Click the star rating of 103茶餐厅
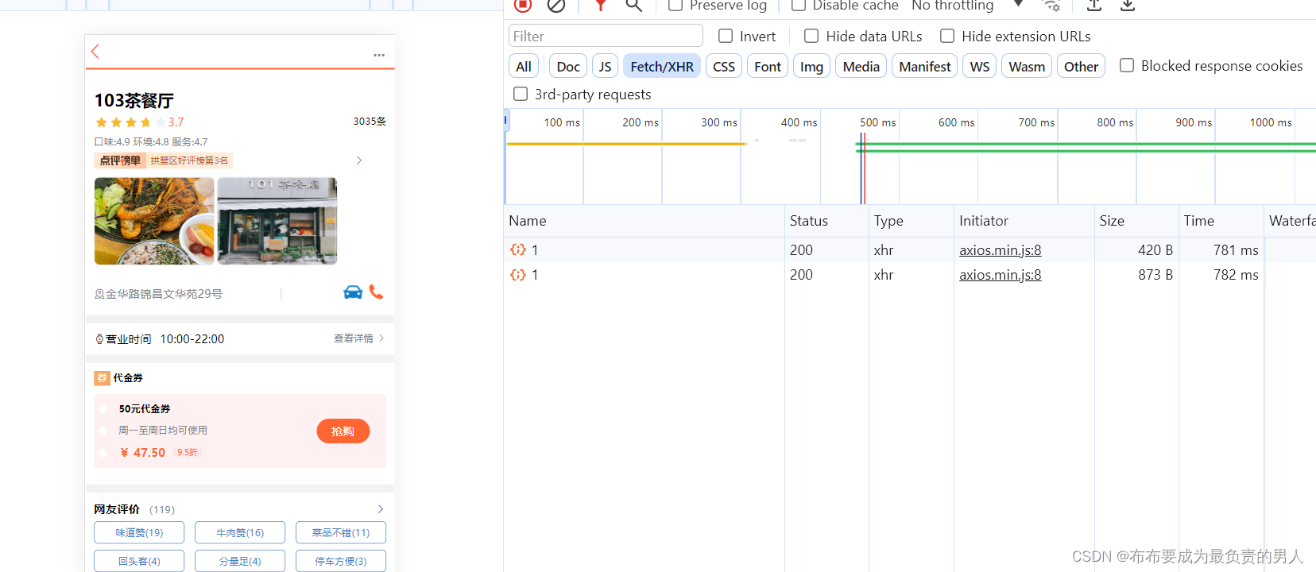Viewport: 1316px width, 572px height. point(131,122)
